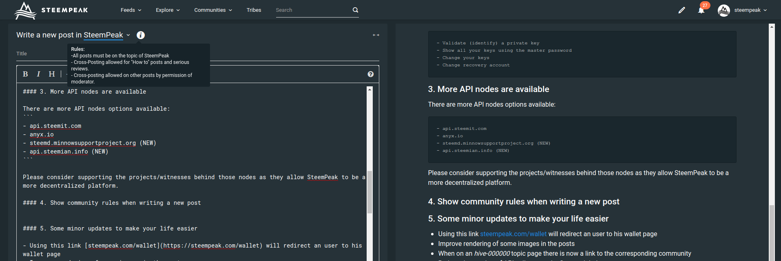Click the pencil write-post icon

(x=681, y=10)
